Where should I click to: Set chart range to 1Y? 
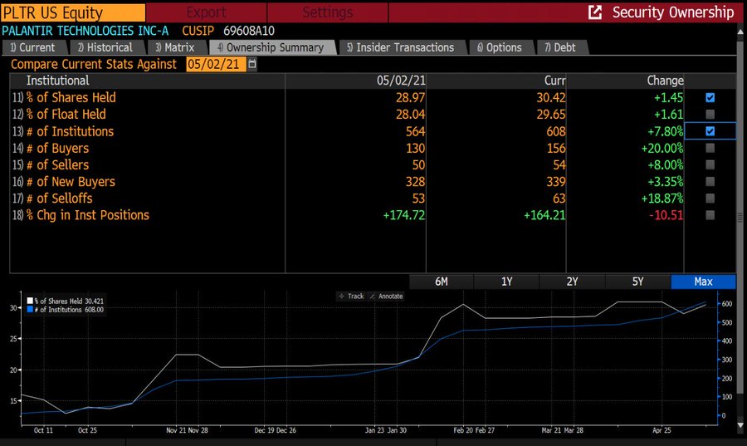point(507,282)
